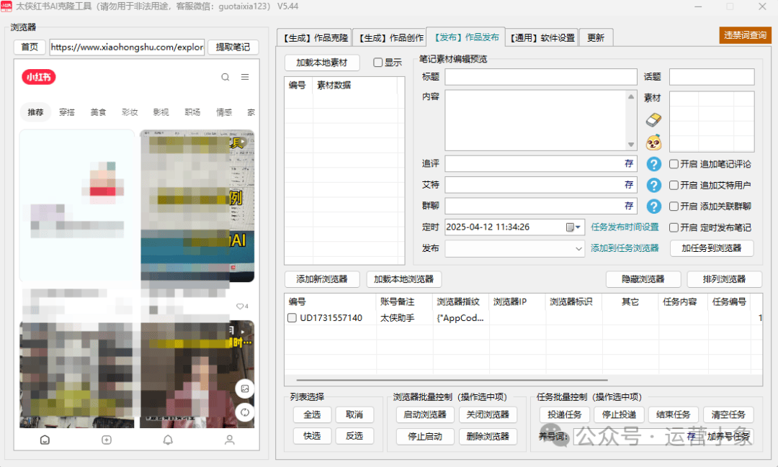Click the 太侠助手 account note cell

pyautogui.click(x=397, y=318)
